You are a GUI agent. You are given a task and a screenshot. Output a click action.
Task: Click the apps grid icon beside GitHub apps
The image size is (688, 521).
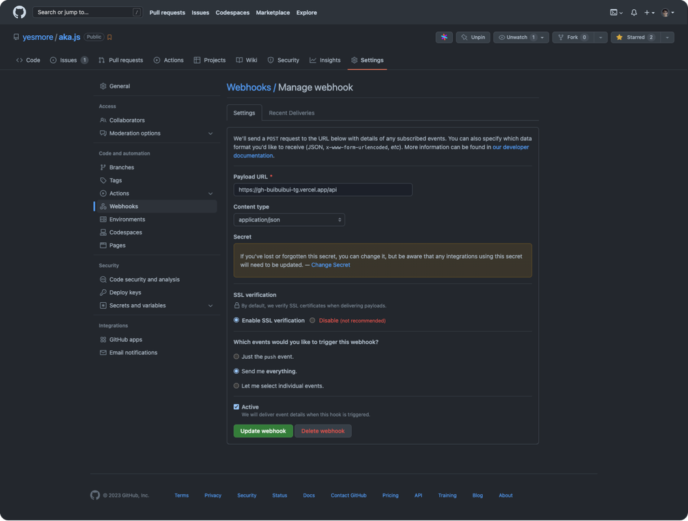coord(103,340)
